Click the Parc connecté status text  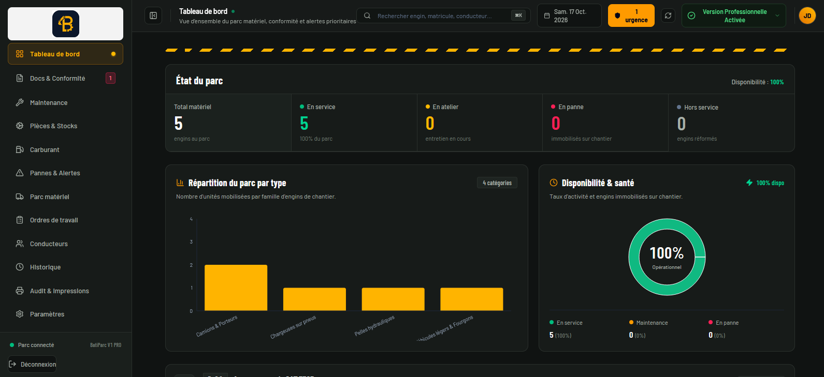(36, 345)
